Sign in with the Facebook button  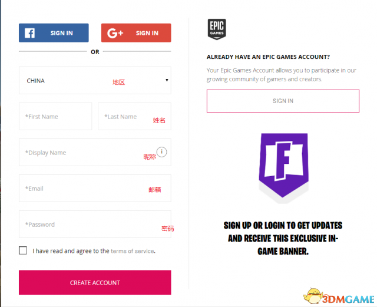click(54, 33)
